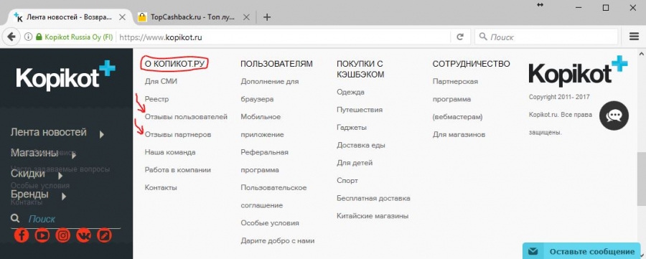Open Партнерская программа (вебмастерам) link
Image resolution: width=646 pixels, height=259 pixels.
[x=457, y=99]
